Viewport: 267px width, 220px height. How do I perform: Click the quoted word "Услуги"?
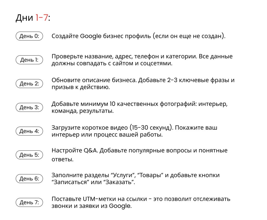click(x=123, y=175)
